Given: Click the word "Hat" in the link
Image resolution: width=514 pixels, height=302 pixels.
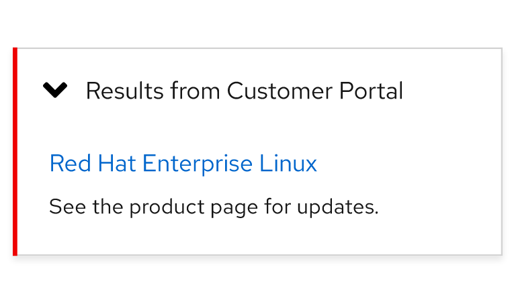Looking at the screenshot, I should tap(119, 163).
